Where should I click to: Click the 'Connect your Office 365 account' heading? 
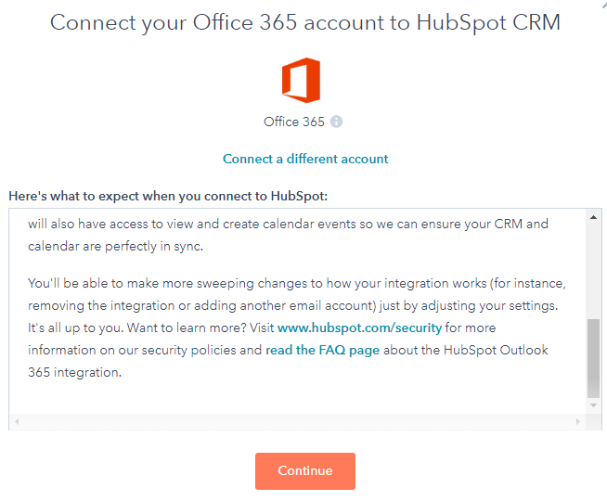pos(305,22)
